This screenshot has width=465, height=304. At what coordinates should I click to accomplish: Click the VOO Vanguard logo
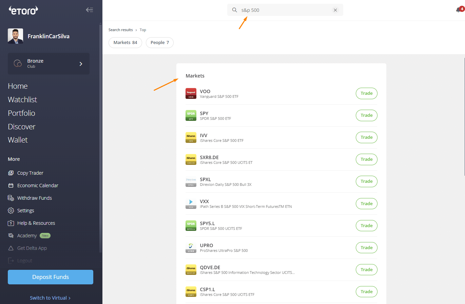191,93
